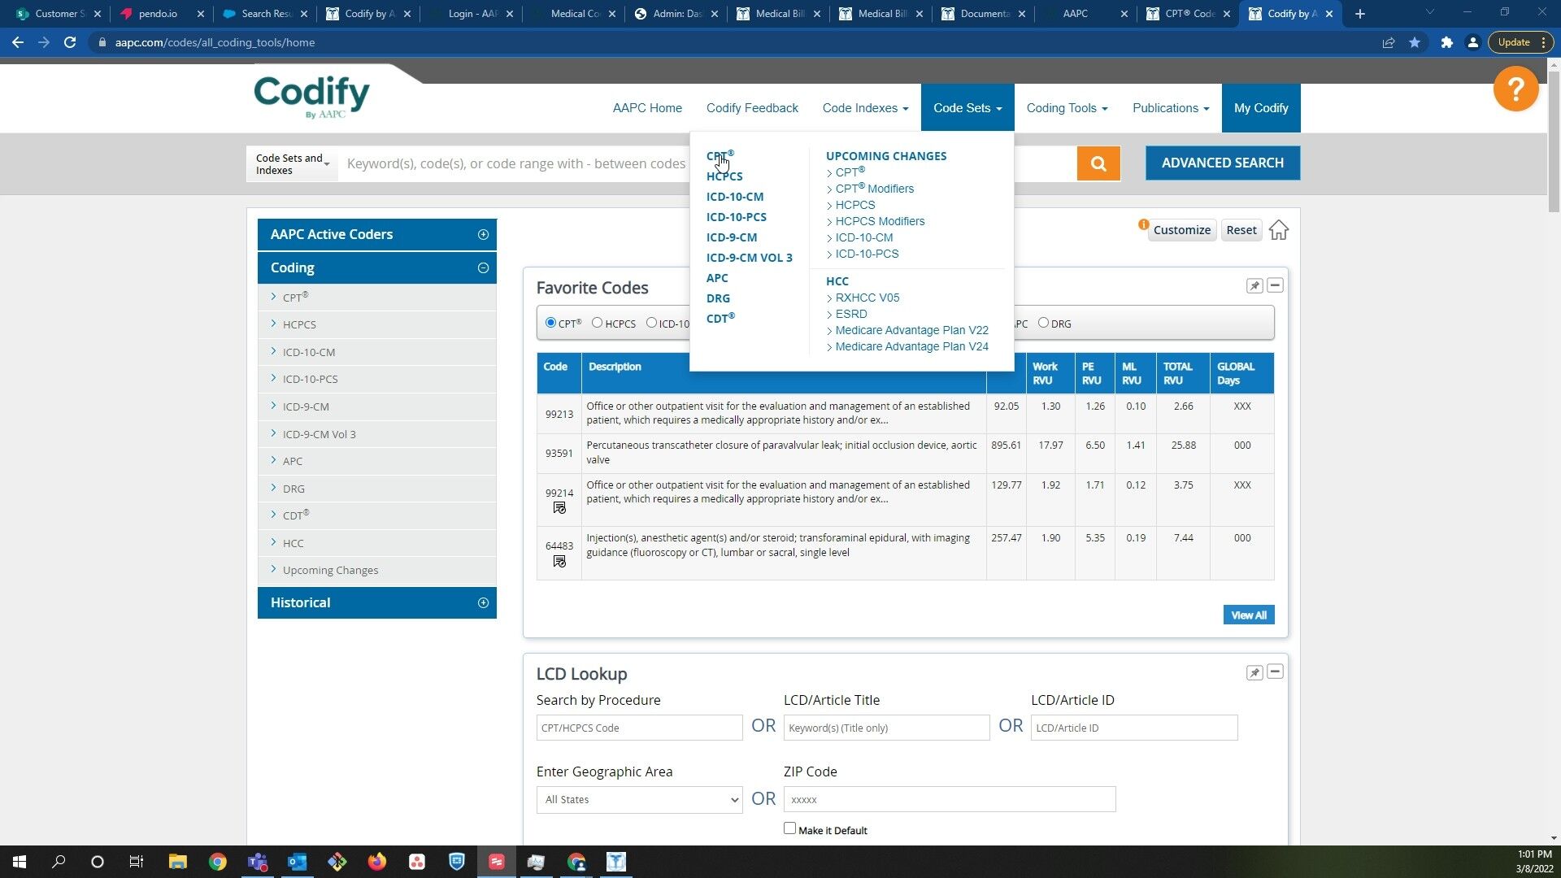This screenshot has height=878, width=1561.
Task: Click the page vertical scrollbar
Action: pyautogui.click(x=1554, y=143)
